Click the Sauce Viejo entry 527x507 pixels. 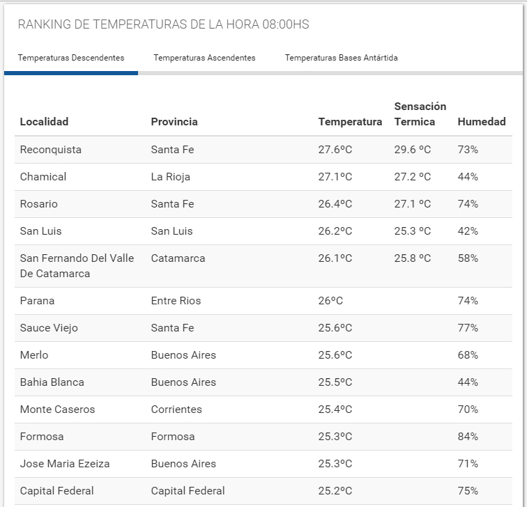49,328
